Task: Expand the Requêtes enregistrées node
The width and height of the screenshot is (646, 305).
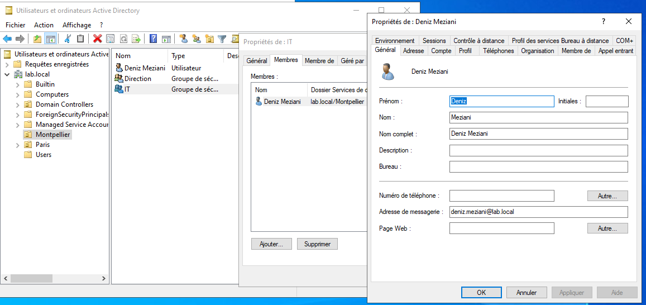Action: pos(8,65)
